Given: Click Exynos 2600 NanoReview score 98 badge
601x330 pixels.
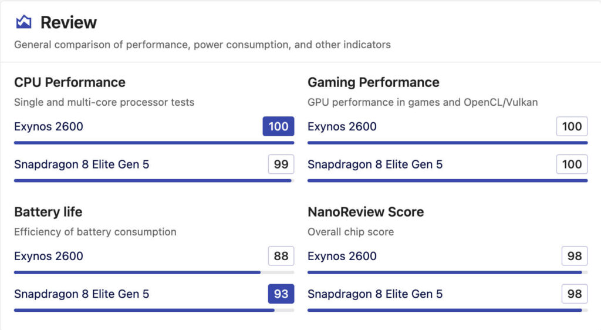Looking at the screenshot, I should 575,256.
